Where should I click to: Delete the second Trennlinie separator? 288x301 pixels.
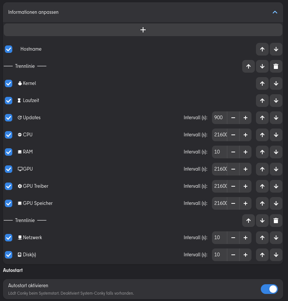(x=276, y=221)
